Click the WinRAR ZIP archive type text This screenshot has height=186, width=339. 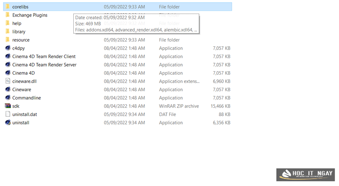coord(179,106)
